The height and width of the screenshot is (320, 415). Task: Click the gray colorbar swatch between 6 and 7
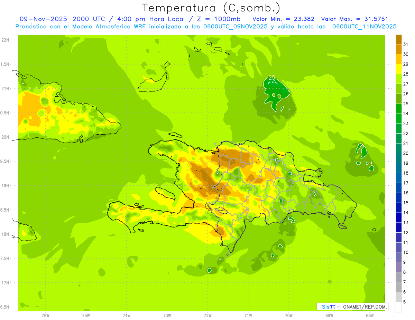pyautogui.click(x=399, y=287)
